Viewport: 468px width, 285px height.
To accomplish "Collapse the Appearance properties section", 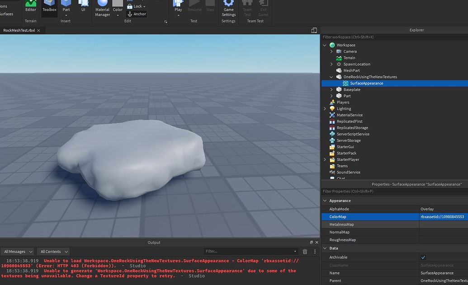I will point(325,201).
